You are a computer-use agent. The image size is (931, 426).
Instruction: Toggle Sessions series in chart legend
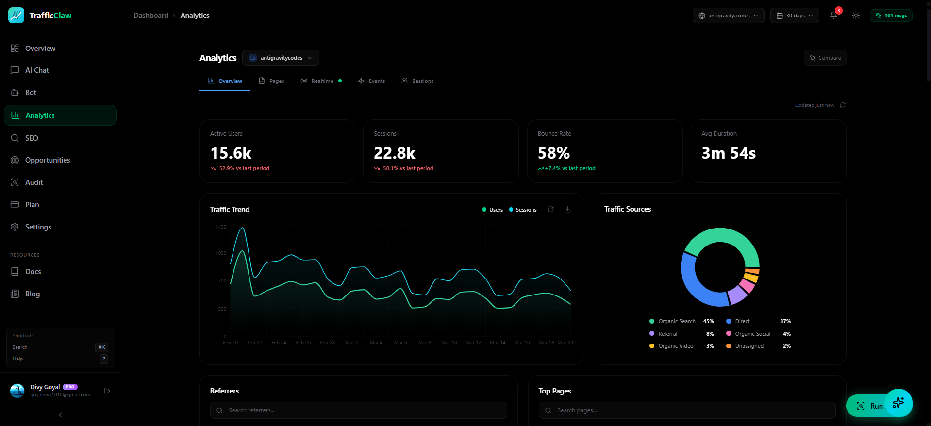523,210
